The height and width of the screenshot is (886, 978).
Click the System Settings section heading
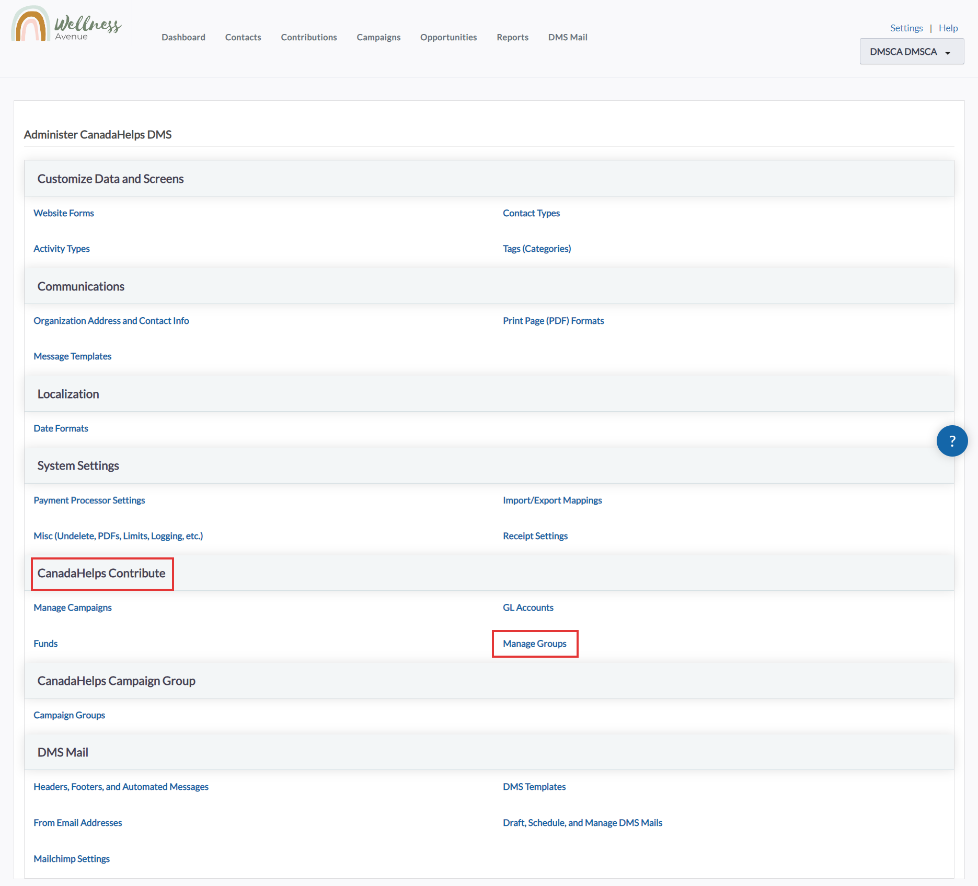[78, 465]
